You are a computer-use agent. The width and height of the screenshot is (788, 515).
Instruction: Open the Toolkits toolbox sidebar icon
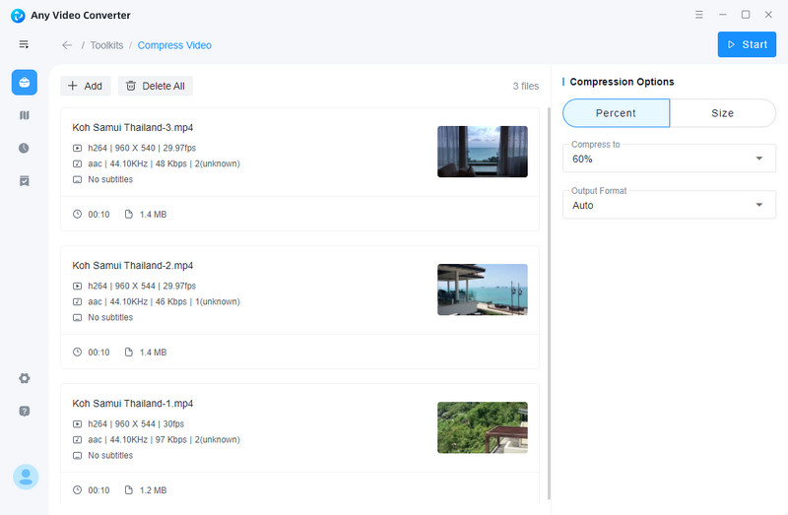tap(24, 83)
